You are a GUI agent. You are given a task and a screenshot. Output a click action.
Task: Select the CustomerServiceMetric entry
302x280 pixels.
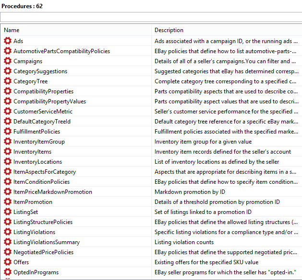pyautogui.click(x=43, y=112)
